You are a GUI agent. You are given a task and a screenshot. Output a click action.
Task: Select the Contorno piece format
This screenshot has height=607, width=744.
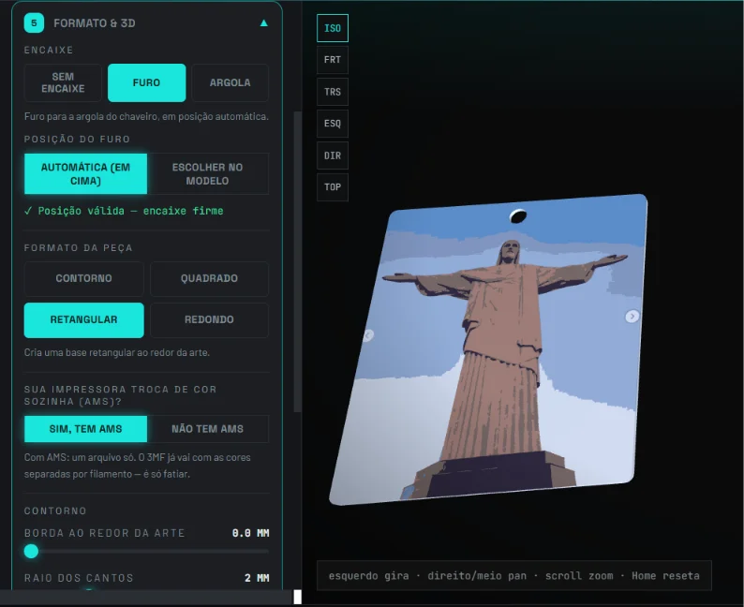pyautogui.click(x=84, y=278)
